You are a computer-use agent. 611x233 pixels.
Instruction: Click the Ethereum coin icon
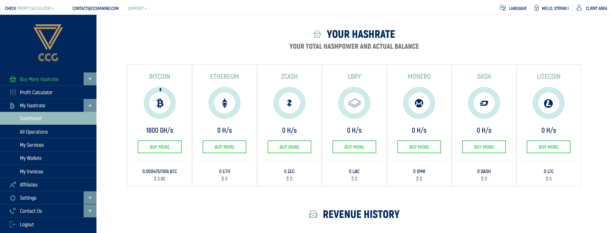pos(224,103)
